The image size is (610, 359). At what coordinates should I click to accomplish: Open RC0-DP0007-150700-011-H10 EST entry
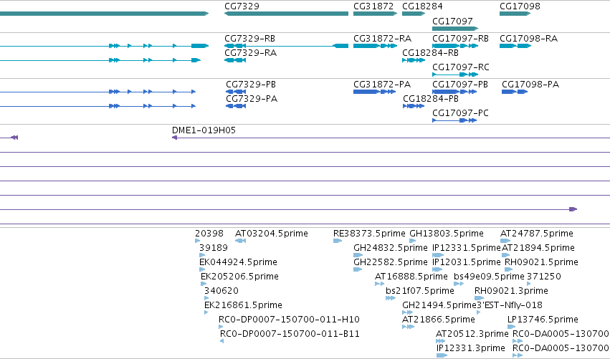point(289,320)
